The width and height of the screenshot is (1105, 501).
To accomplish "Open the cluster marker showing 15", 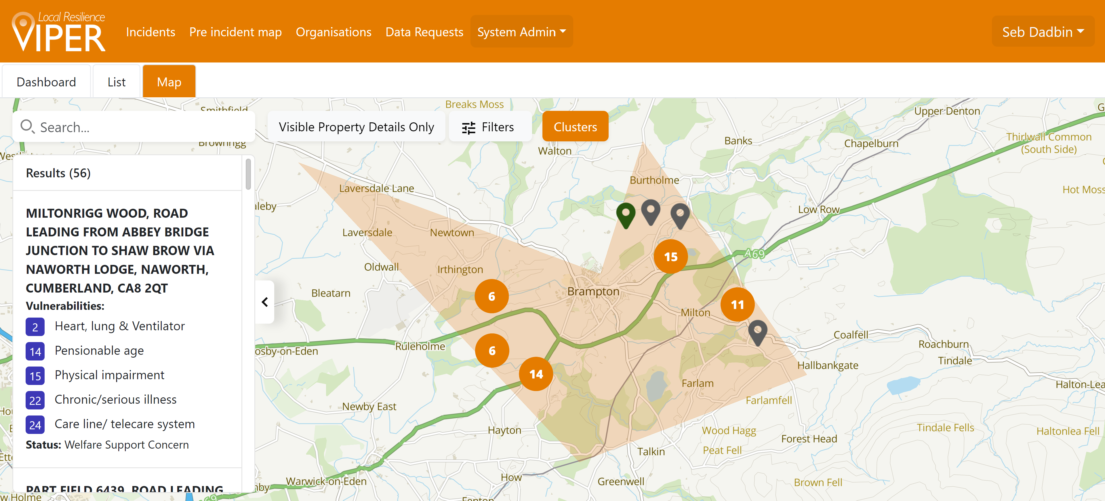I will [670, 257].
